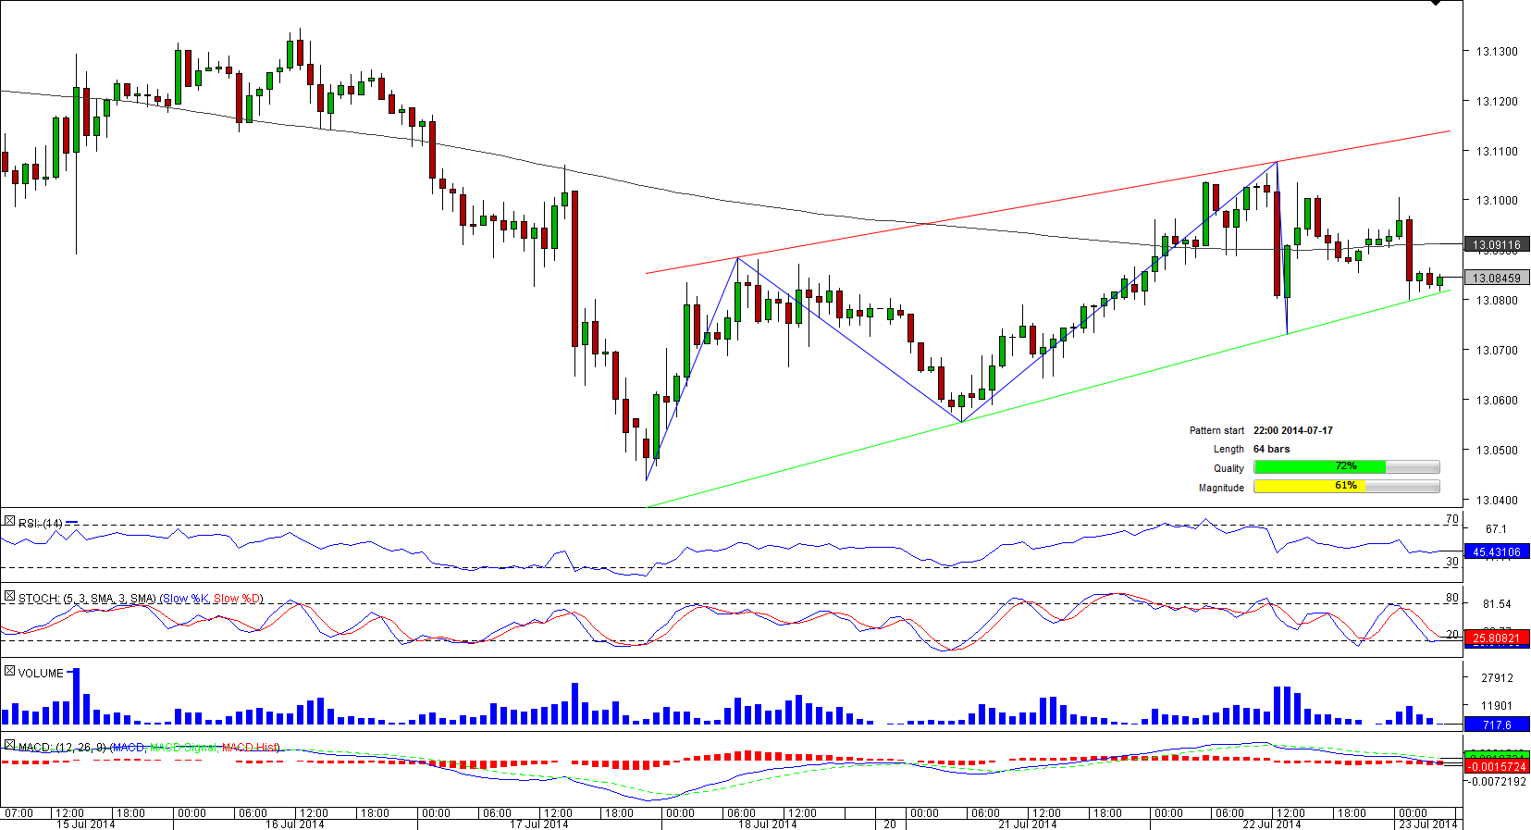Viewport: 1531px width, 830px height.
Task: Click the Magnitude 61% progress bar
Action: pos(1347,486)
